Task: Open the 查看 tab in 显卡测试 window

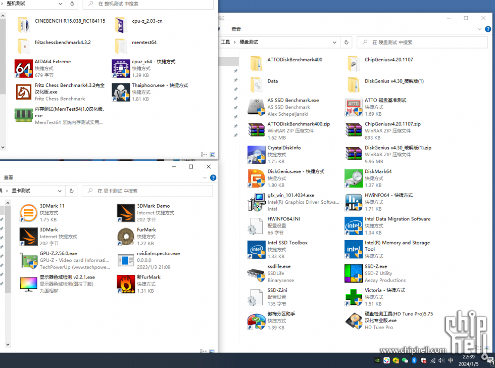Action: (9, 177)
